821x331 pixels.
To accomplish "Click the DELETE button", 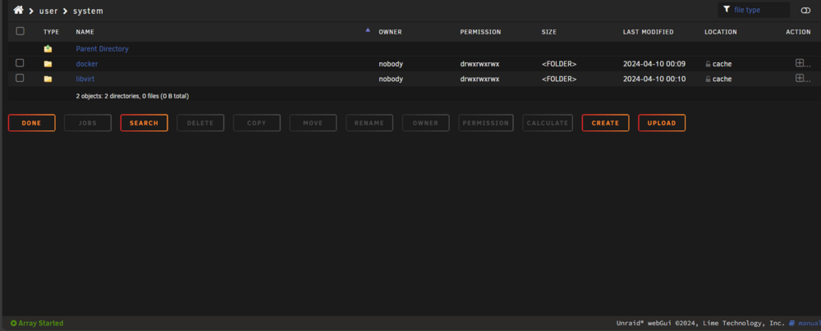I will (x=200, y=123).
